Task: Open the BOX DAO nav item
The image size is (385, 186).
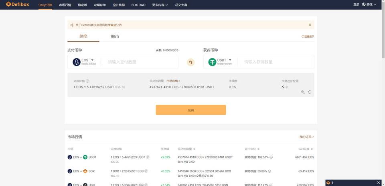Action: (138, 5)
